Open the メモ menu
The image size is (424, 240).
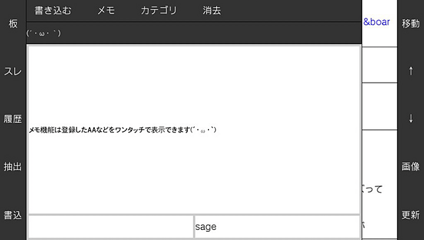tap(106, 11)
